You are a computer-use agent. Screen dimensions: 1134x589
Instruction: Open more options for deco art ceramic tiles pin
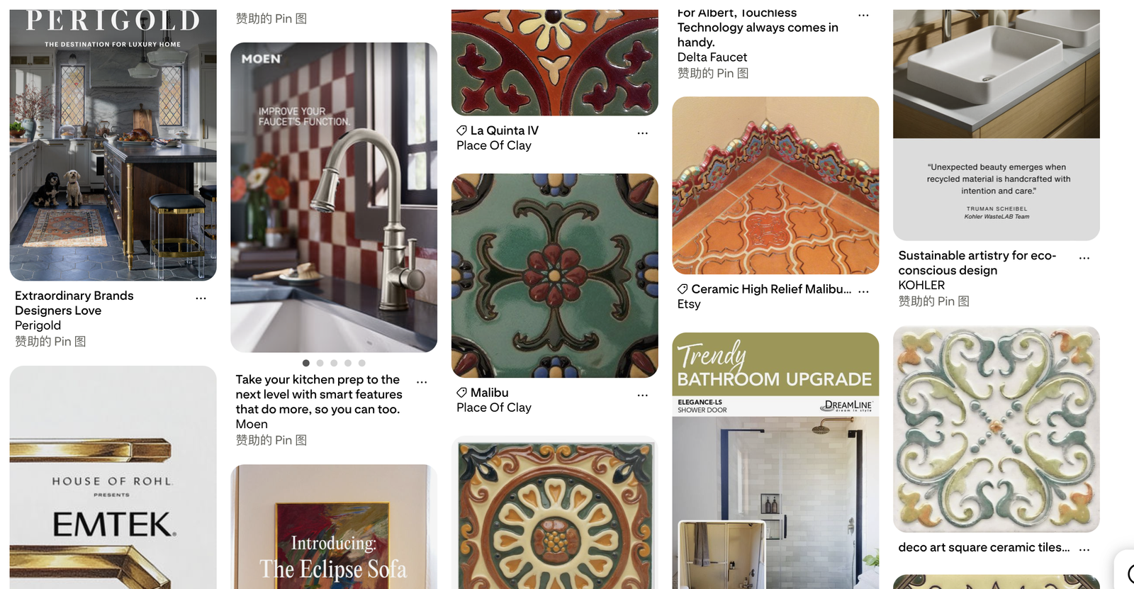point(1084,549)
